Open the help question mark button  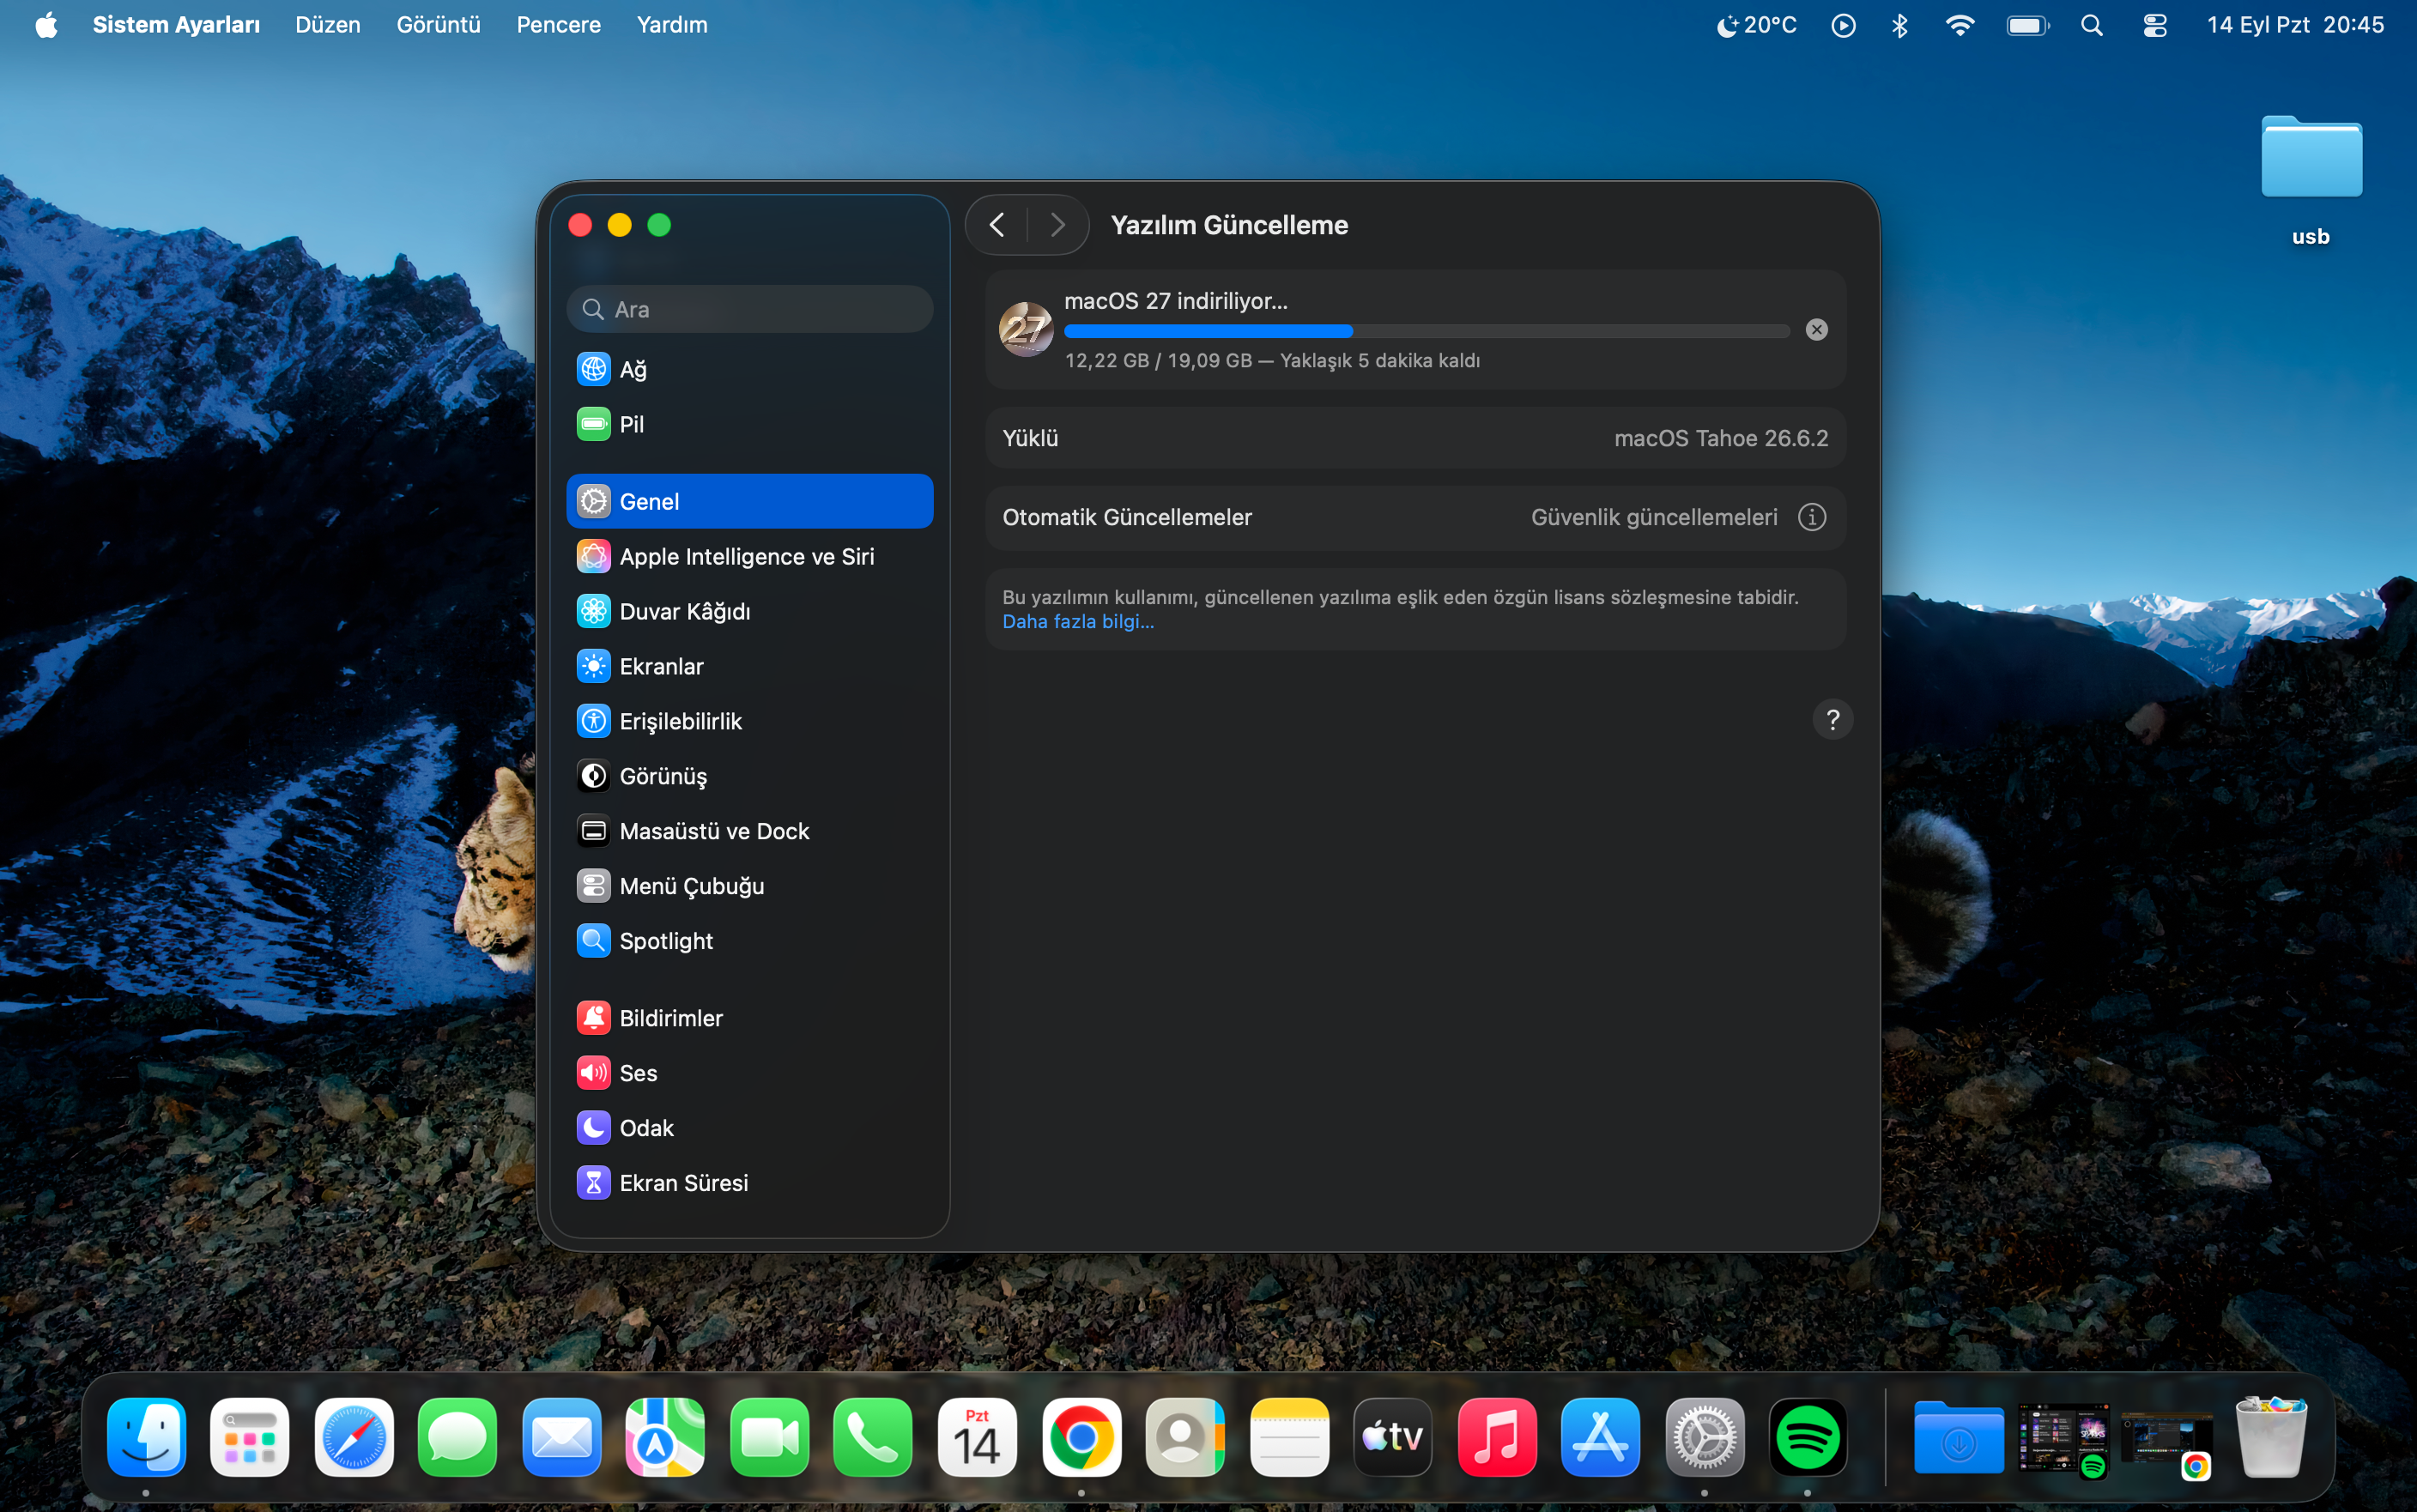pos(1832,720)
